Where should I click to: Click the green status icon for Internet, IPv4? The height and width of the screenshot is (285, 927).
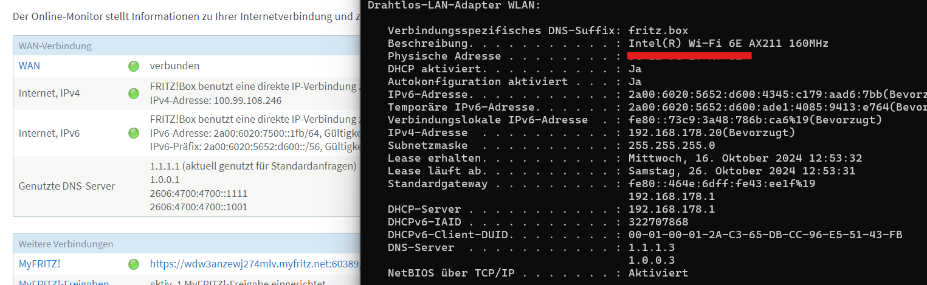[134, 94]
